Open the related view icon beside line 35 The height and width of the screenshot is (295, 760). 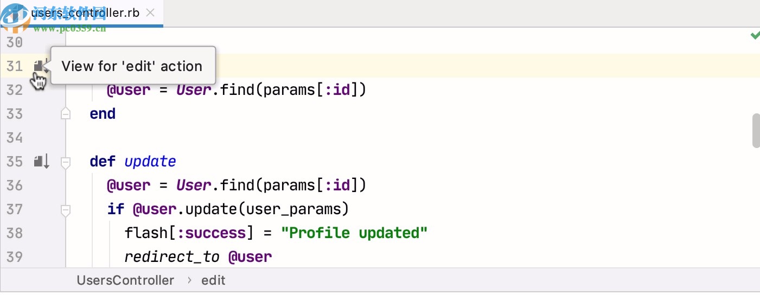coord(41,161)
